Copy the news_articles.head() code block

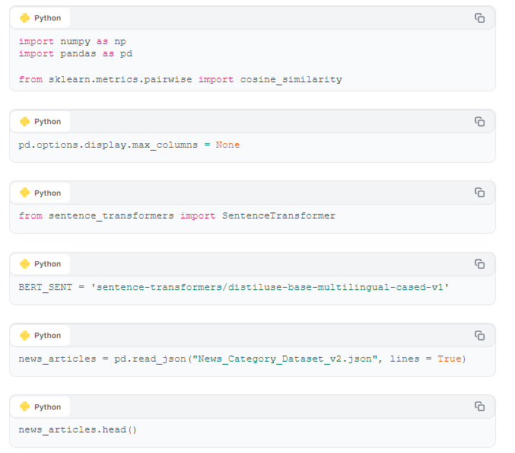479,407
